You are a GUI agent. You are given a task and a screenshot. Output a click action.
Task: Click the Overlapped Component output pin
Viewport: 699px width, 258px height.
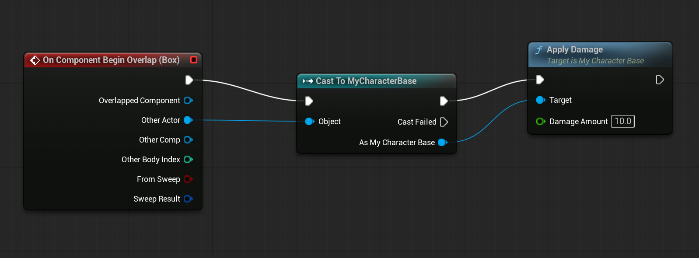[189, 101]
